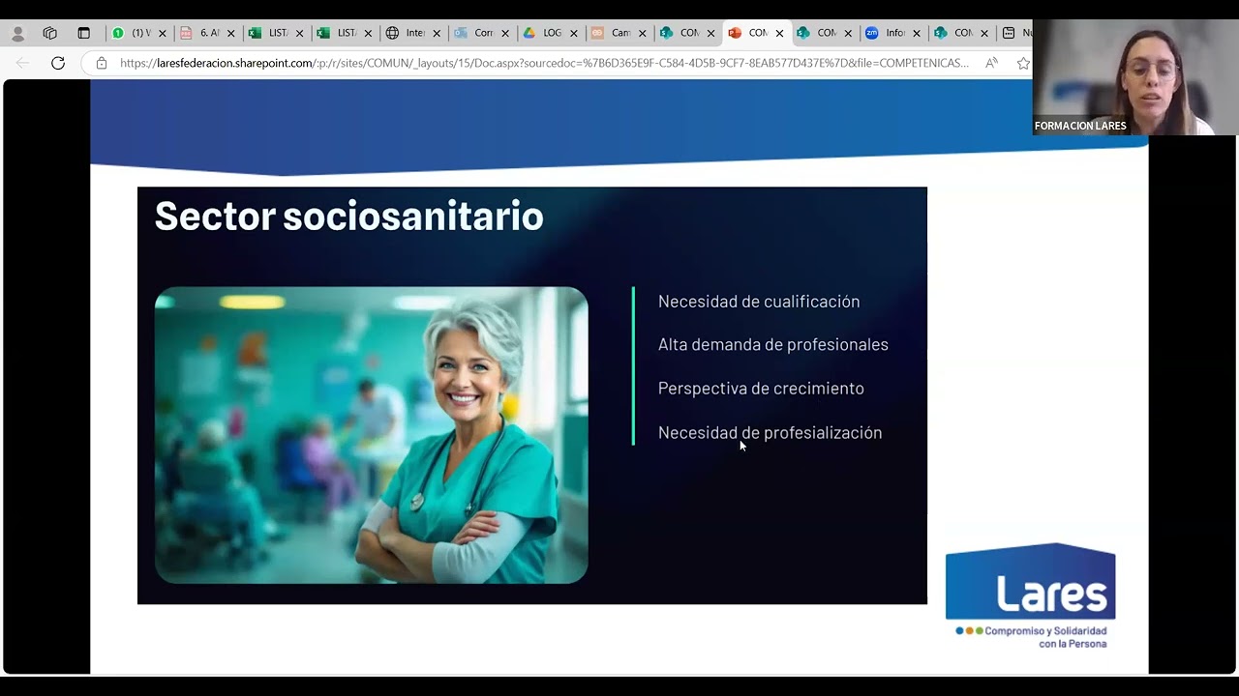The width and height of the screenshot is (1239, 696).
Task: Click the "FORMACION LARES" name label
Action: click(1080, 126)
